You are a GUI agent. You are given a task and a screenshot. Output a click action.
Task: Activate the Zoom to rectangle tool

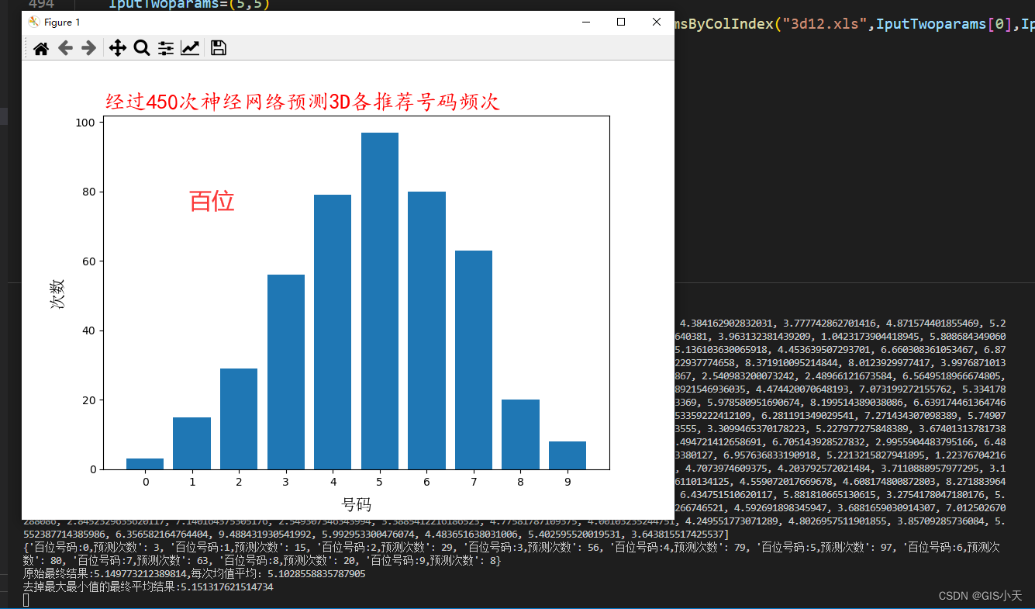[142, 48]
